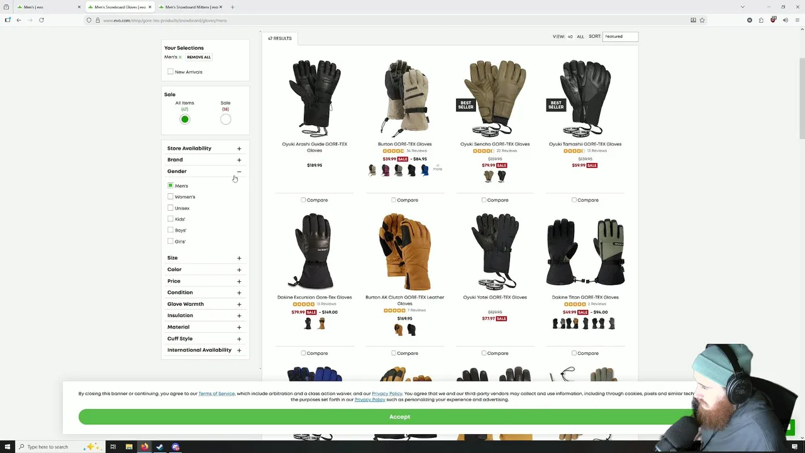This screenshot has height=453, width=805.
Task: Go back using the browser back arrow
Action: click(x=19, y=20)
